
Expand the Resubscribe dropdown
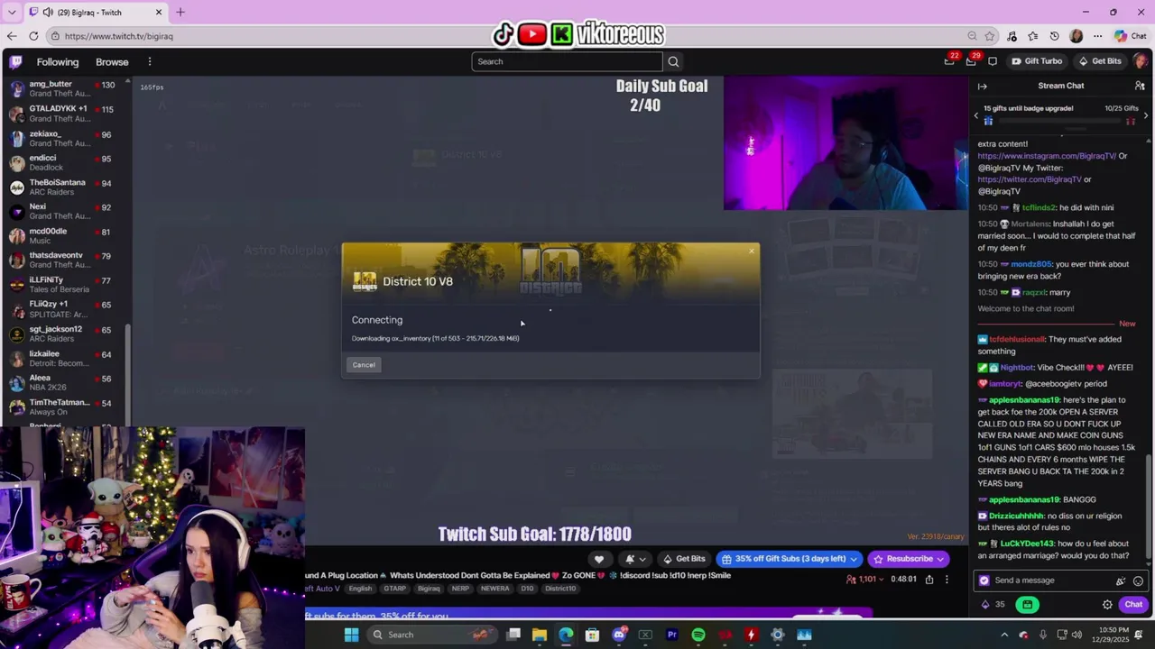coord(940,559)
